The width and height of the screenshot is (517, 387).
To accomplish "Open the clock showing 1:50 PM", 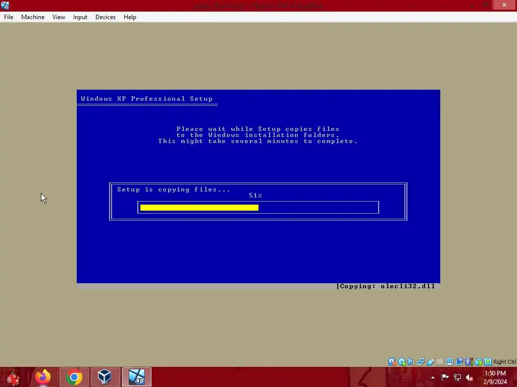I will pyautogui.click(x=495, y=377).
